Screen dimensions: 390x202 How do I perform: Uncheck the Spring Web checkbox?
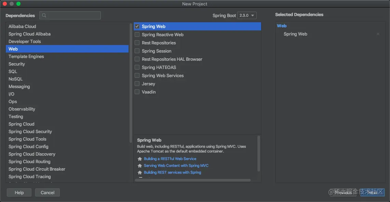click(x=137, y=26)
